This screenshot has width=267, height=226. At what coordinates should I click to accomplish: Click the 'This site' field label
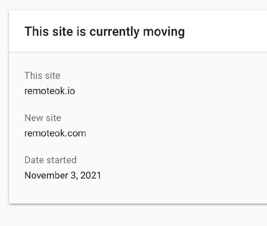tap(42, 76)
